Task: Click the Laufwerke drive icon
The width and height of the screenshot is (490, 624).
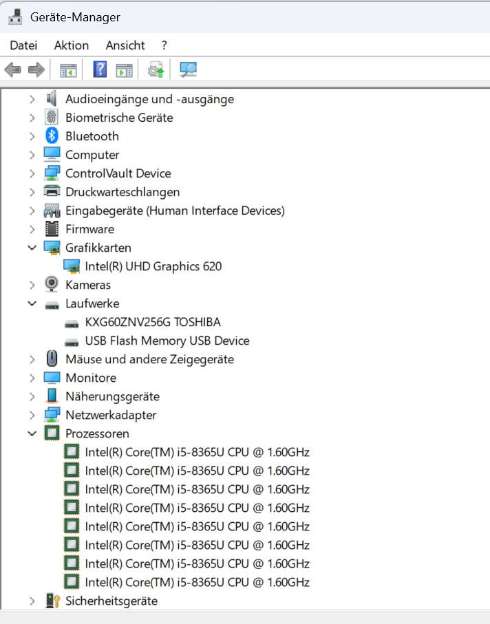Action: [52, 305]
